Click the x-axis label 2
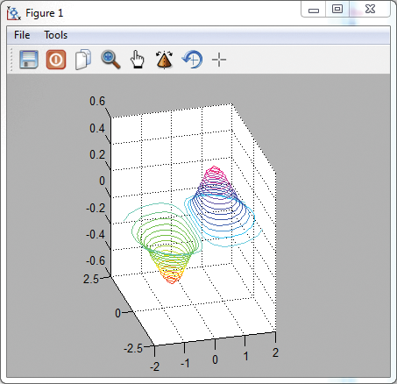 point(275,352)
